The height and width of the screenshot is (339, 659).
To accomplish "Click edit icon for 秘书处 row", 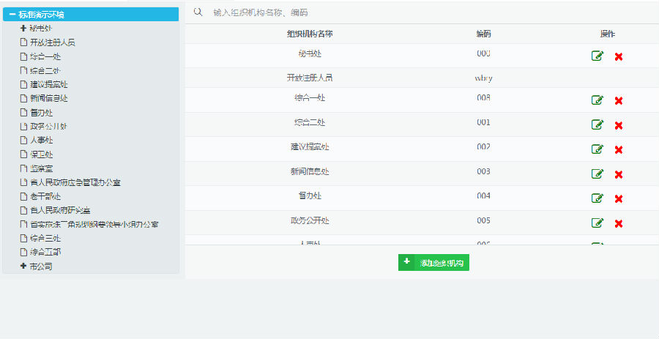I will click(597, 56).
